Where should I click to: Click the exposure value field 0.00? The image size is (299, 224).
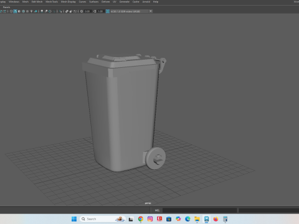[x=88, y=11]
